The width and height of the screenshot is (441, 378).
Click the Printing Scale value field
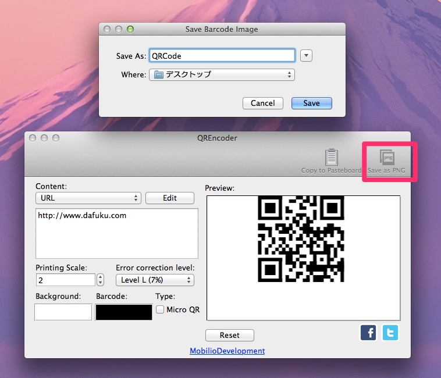pyautogui.click(x=66, y=280)
